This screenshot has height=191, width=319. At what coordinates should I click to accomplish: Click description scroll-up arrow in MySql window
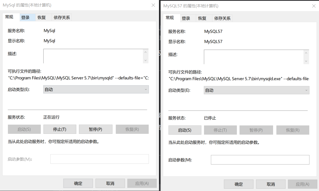[x=145, y=52]
